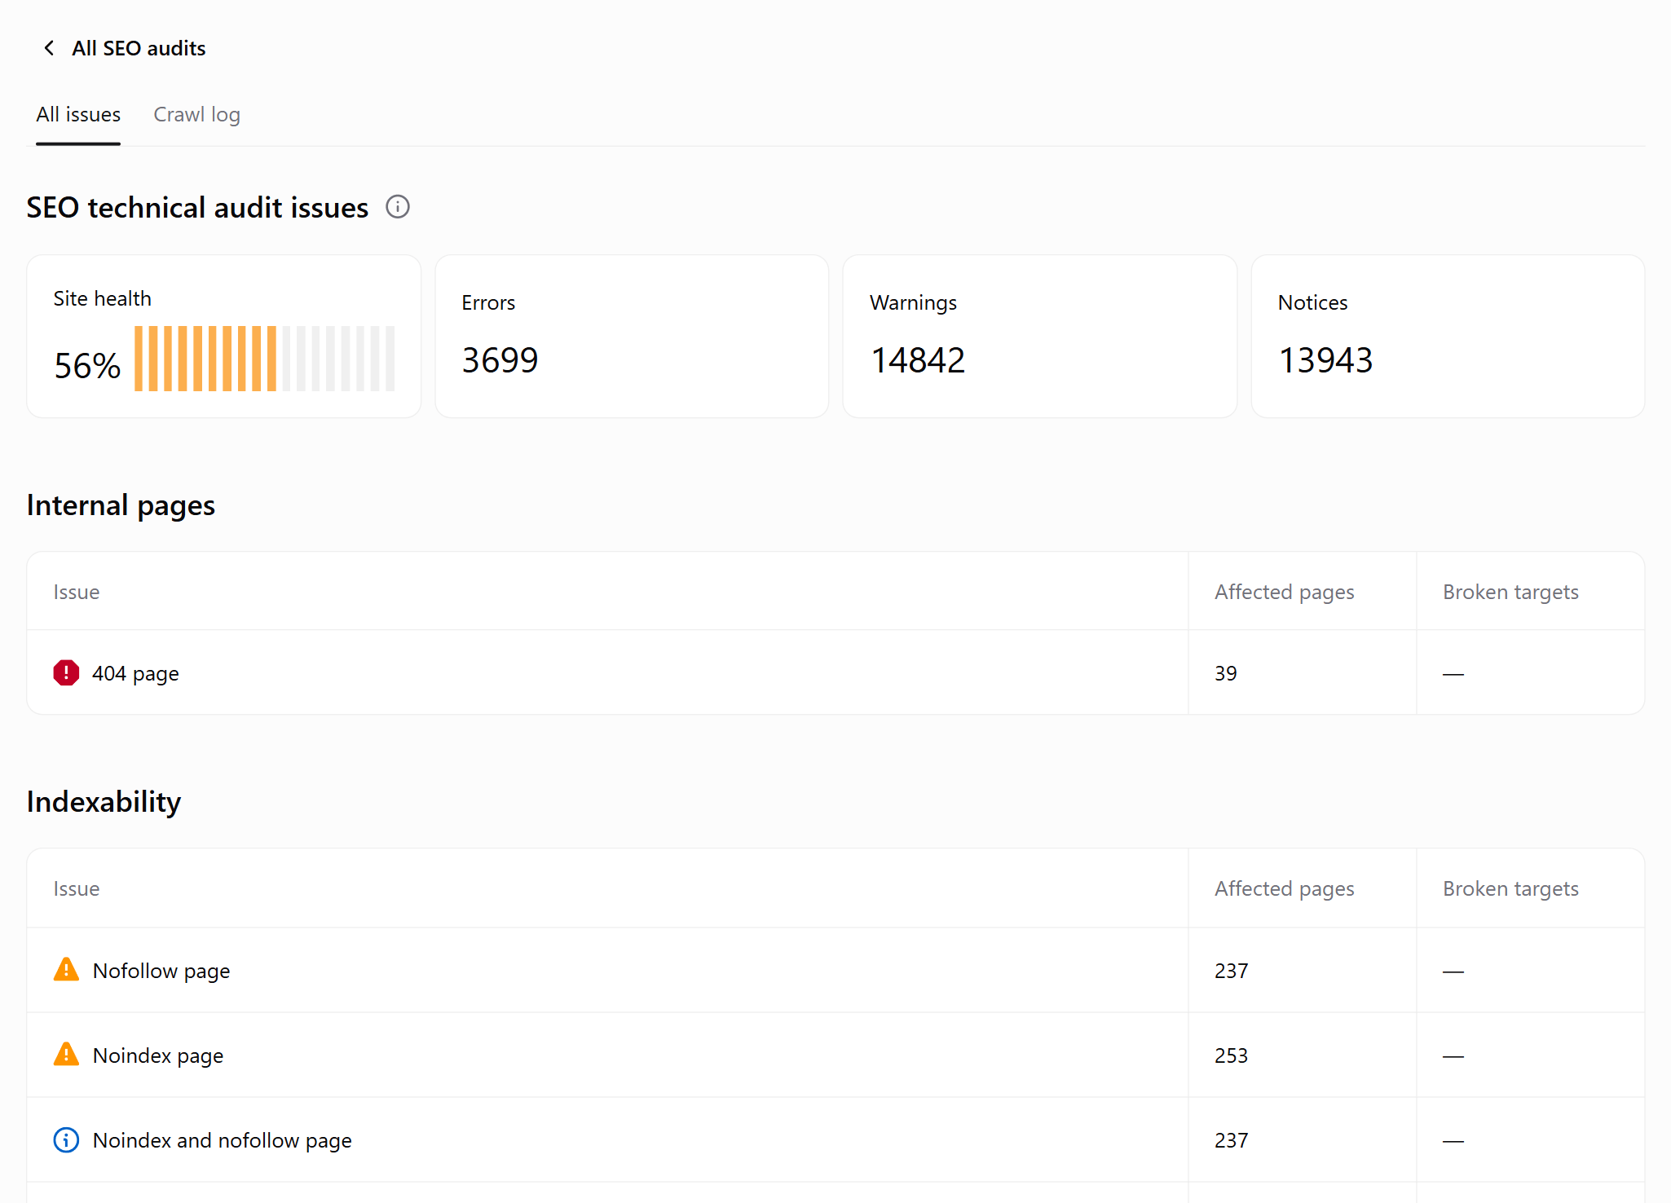Click Broken targets header in Internal pages table
The width and height of the screenshot is (1671, 1203).
(1510, 592)
